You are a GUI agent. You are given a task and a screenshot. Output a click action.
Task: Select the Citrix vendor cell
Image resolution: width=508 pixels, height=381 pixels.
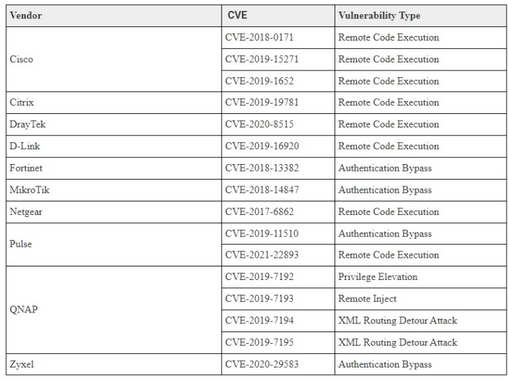click(22, 102)
